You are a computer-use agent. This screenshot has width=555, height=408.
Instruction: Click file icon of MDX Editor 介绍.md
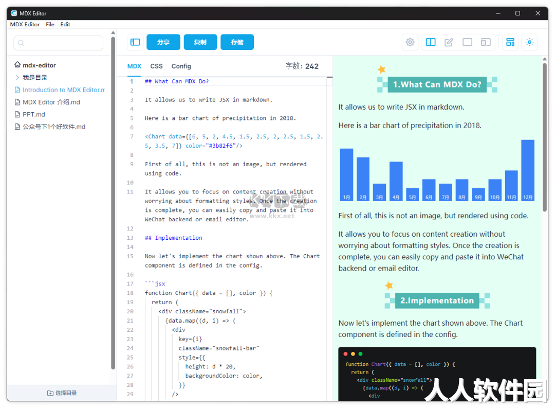(17, 102)
